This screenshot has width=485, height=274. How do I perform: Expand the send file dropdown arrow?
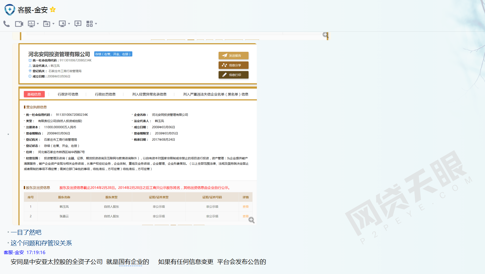point(54,24)
